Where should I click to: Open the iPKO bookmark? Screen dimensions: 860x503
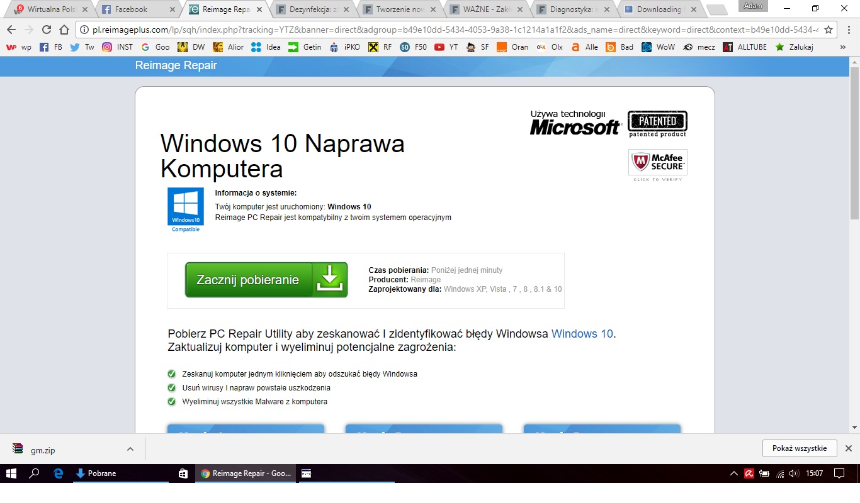coord(345,47)
